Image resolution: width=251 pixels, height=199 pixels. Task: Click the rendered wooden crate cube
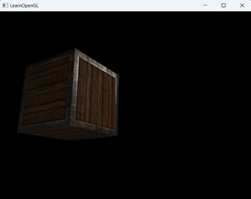point(68,94)
